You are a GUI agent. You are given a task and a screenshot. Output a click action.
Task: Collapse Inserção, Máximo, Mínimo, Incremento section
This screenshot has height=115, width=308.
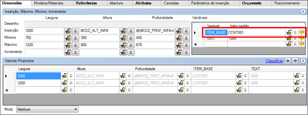click(303, 12)
